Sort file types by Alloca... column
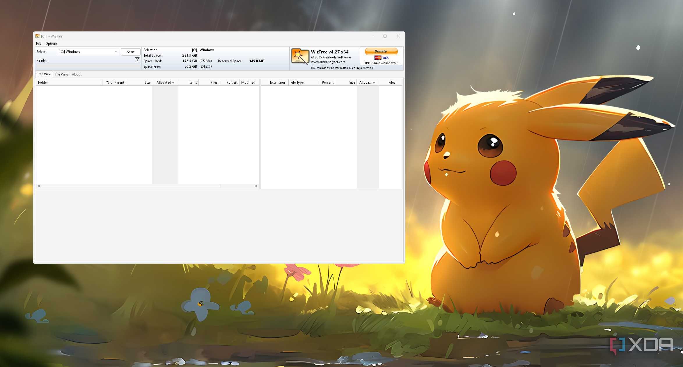 [x=368, y=83]
